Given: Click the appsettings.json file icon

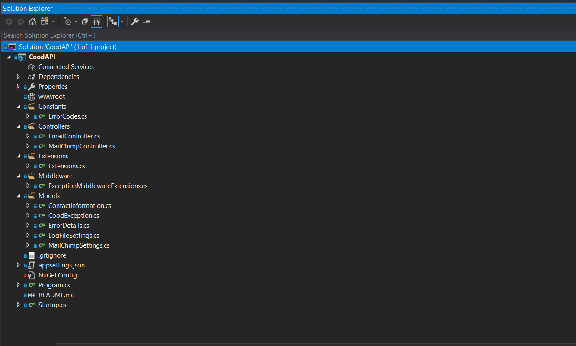Looking at the screenshot, I should (x=32, y=265).
